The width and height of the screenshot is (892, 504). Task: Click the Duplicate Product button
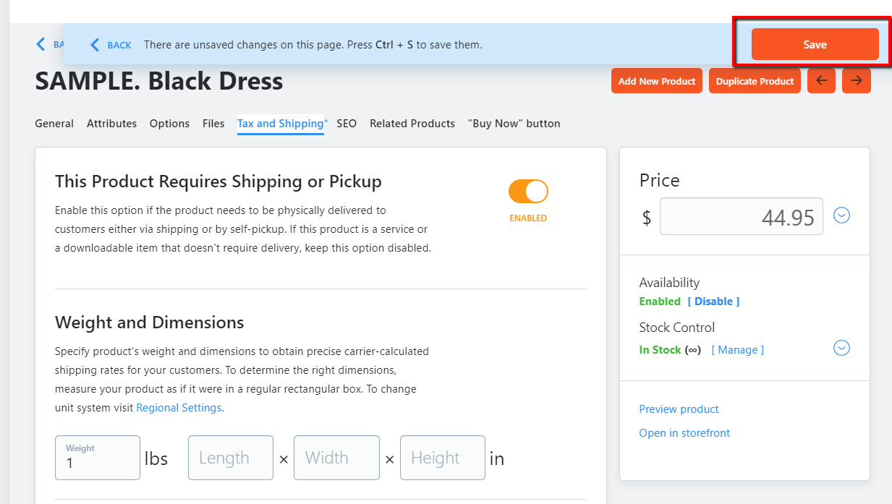[x=755, y=81]
